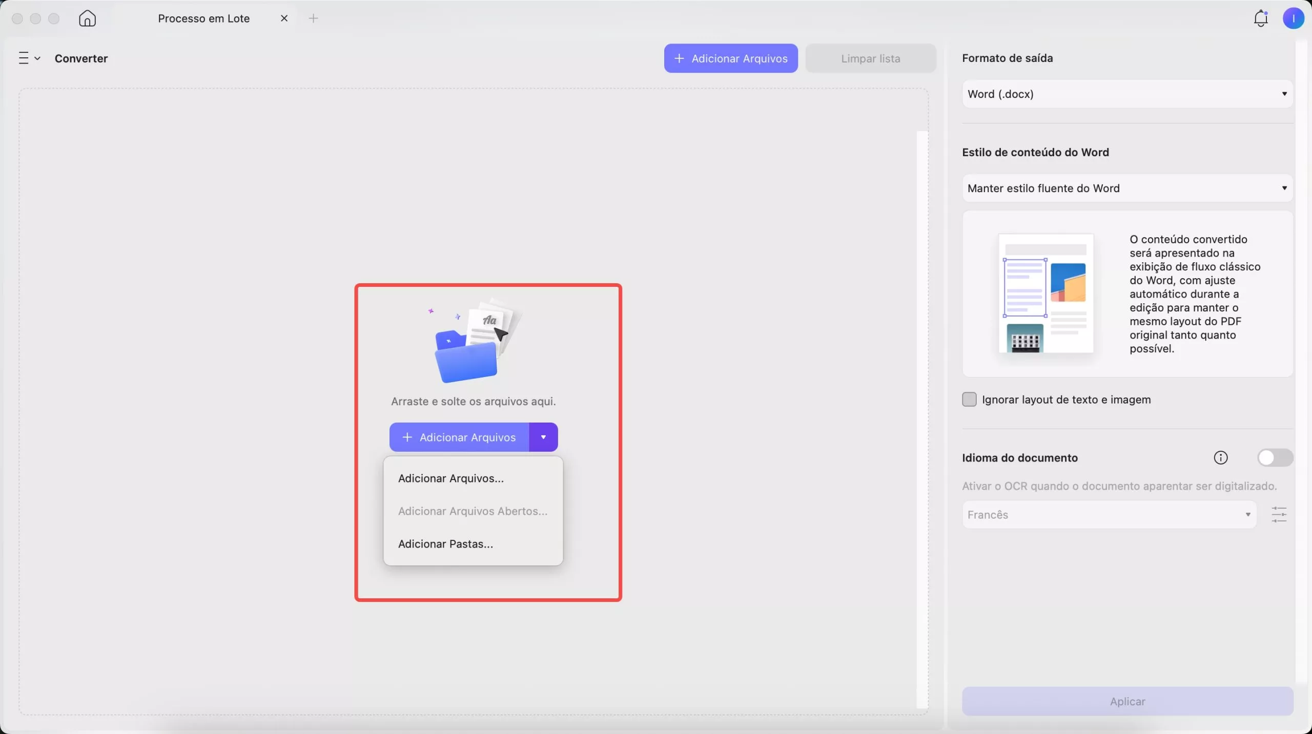Click the Estilo de conteúdo do Word label
1312x734 pixels.
[1035, 152]
